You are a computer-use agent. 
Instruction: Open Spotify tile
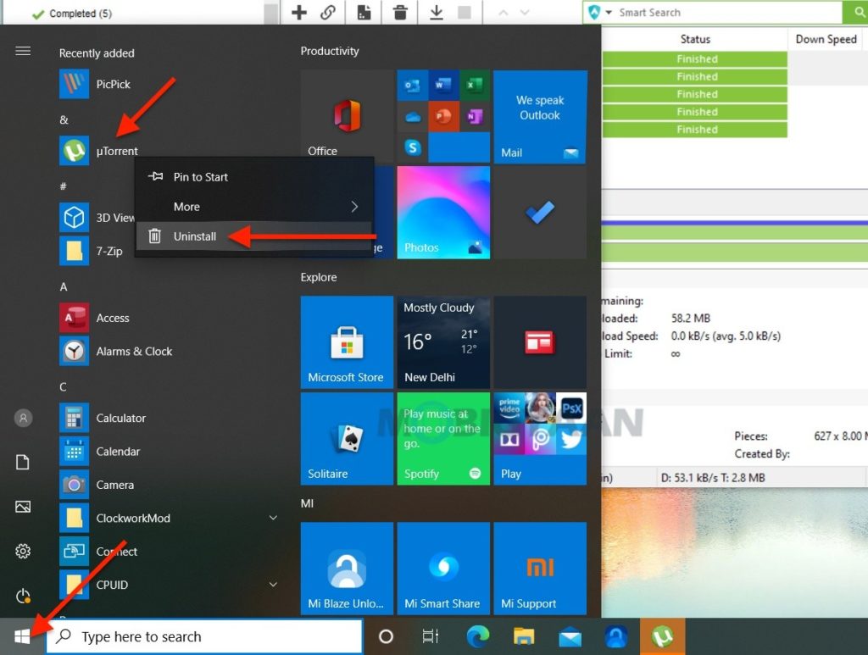click(443, 439)
